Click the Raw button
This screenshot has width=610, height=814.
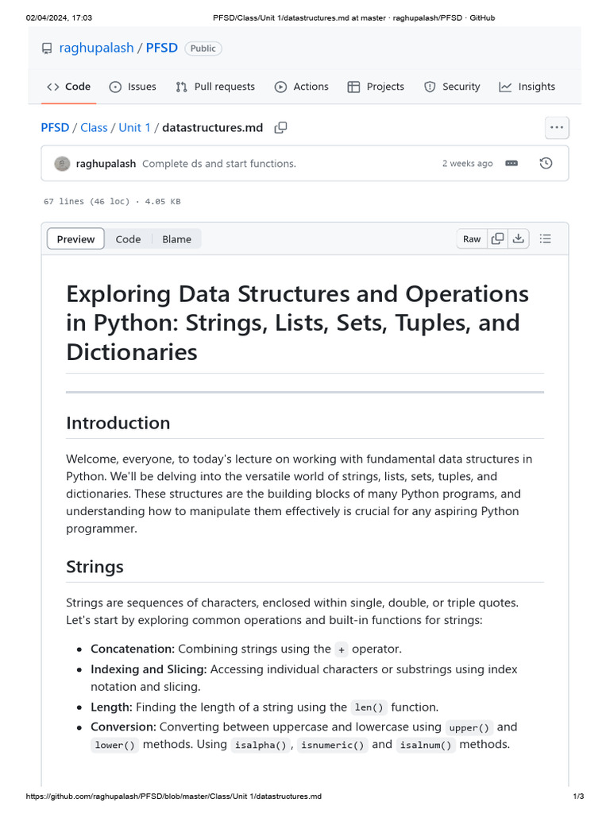[472, 239]
